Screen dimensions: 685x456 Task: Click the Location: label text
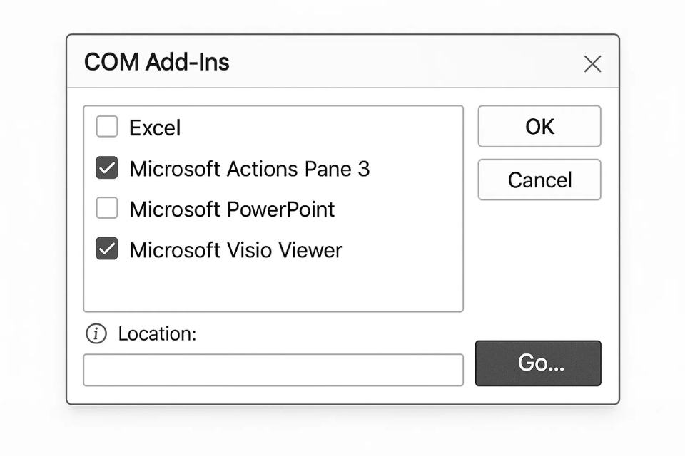157,333
